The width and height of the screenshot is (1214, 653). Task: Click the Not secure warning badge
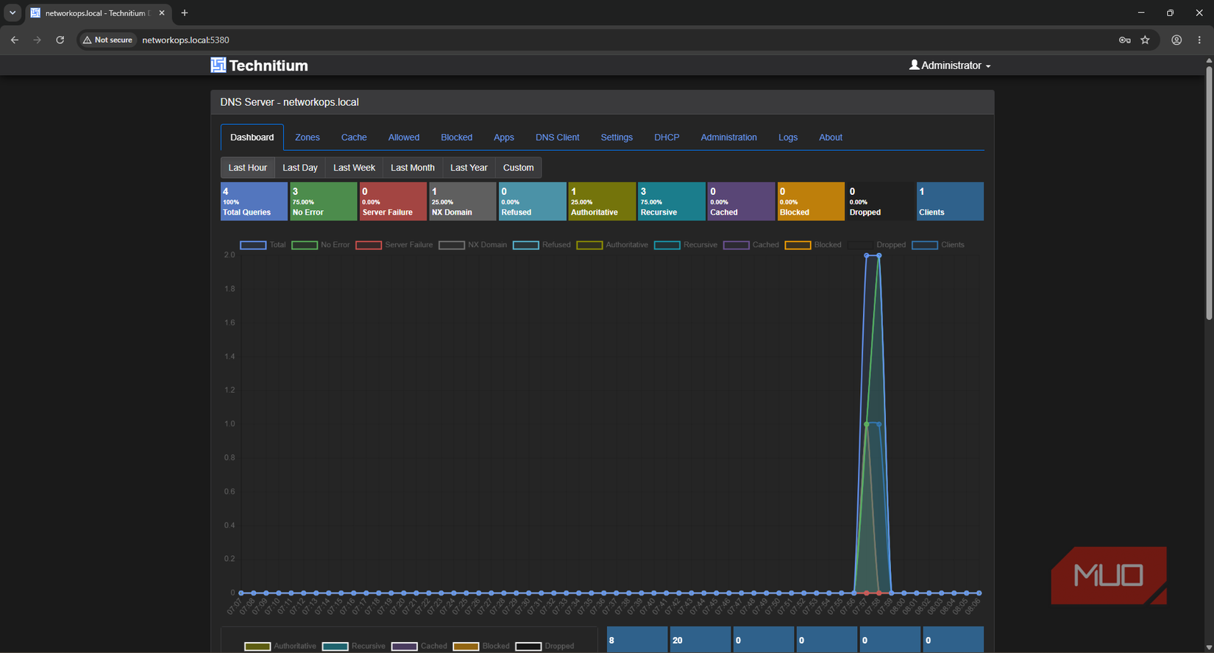pyautogui.click(x=108, y=40)
